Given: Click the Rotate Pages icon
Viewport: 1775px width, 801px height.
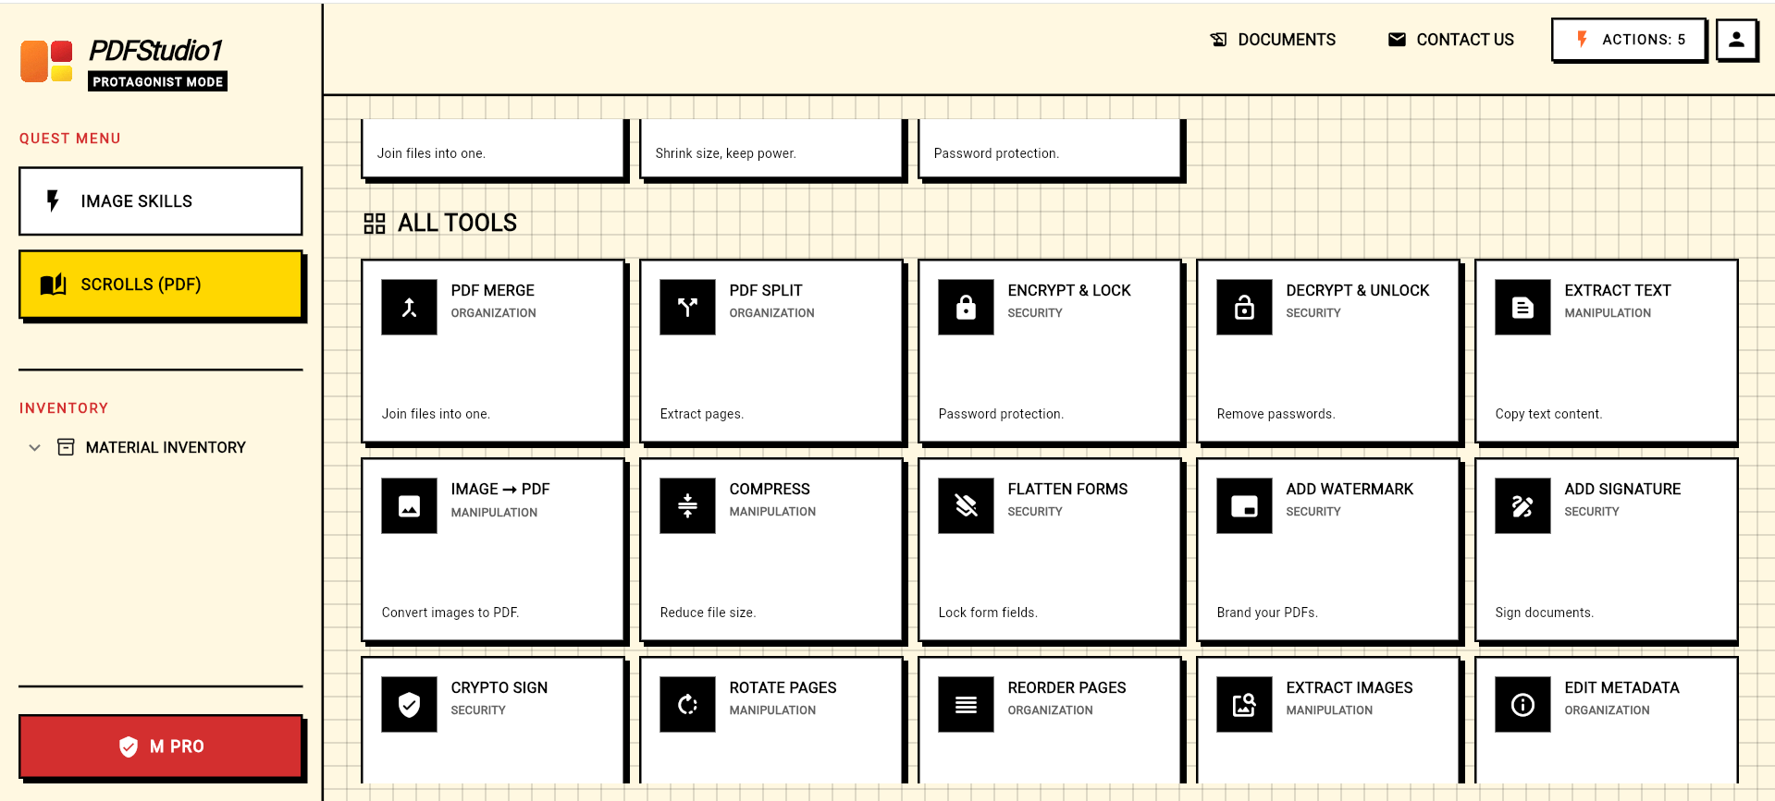Looking at the screenshot, I should (x=687, y=704).
